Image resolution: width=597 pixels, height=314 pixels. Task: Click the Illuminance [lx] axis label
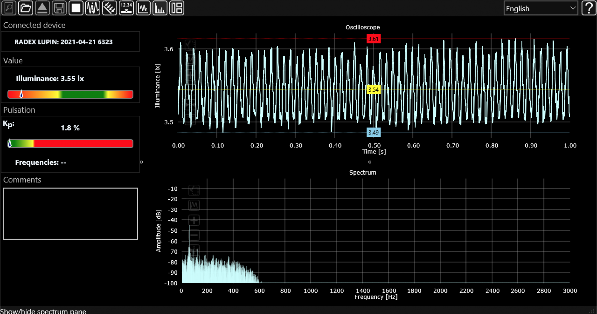click(x=158, y=86)
